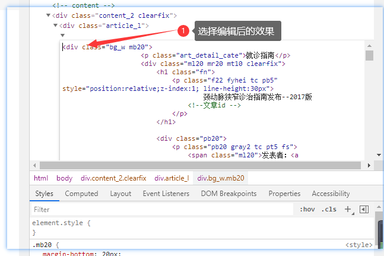Image resolution: width=384 pixels, height=256 pixels.
Task: Select html in the breadcrumb bar
Action: (40, 178)
